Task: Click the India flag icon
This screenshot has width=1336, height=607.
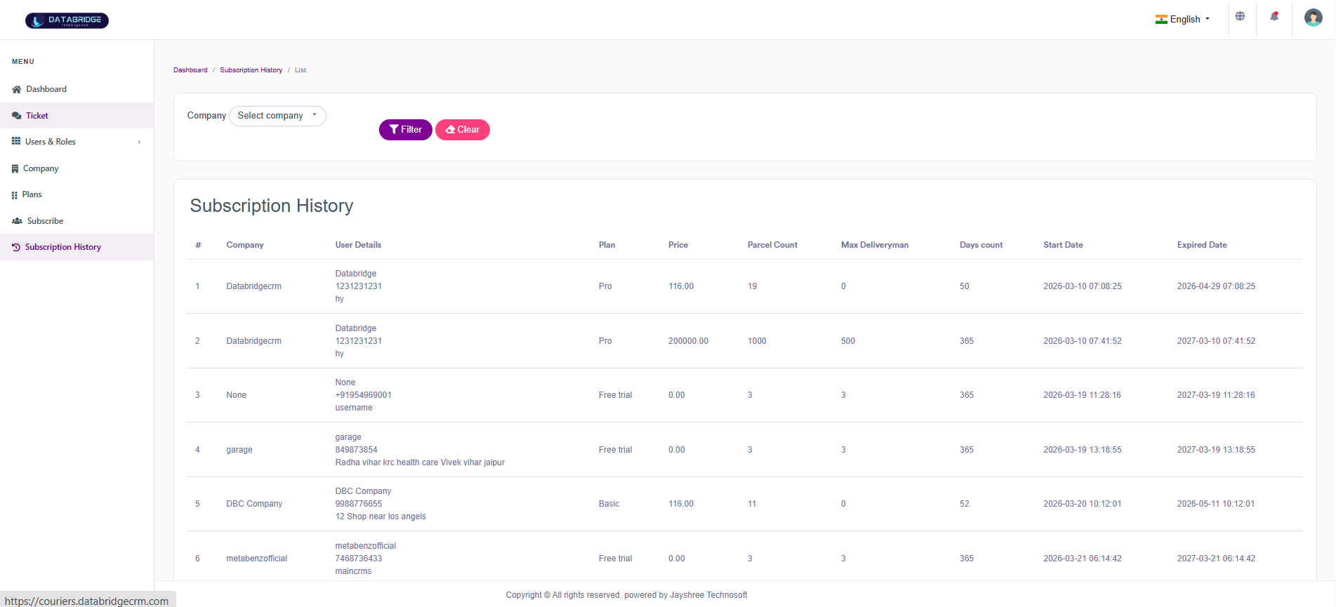Action: pyautogui.click(x=1161, y=20)
